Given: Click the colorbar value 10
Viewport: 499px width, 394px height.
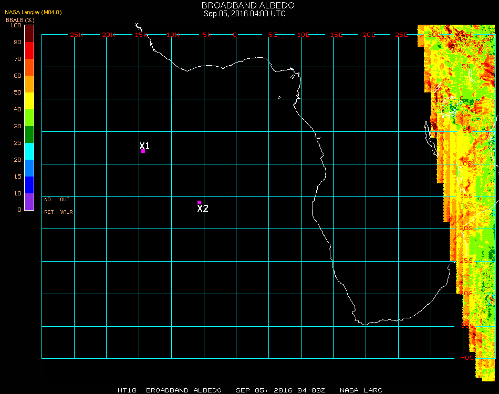Looking at the screenshot, I should pos(17,193).
